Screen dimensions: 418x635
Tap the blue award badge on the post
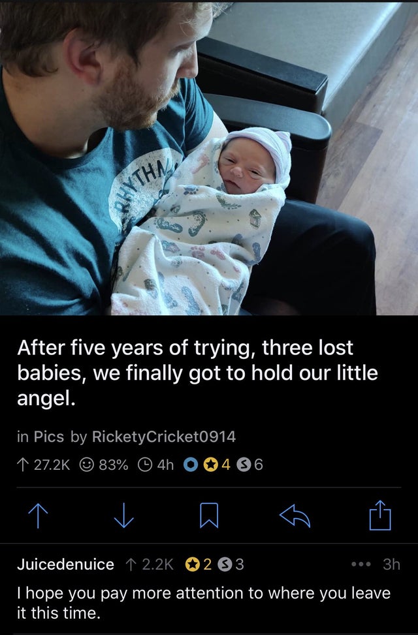click(190, 465)
